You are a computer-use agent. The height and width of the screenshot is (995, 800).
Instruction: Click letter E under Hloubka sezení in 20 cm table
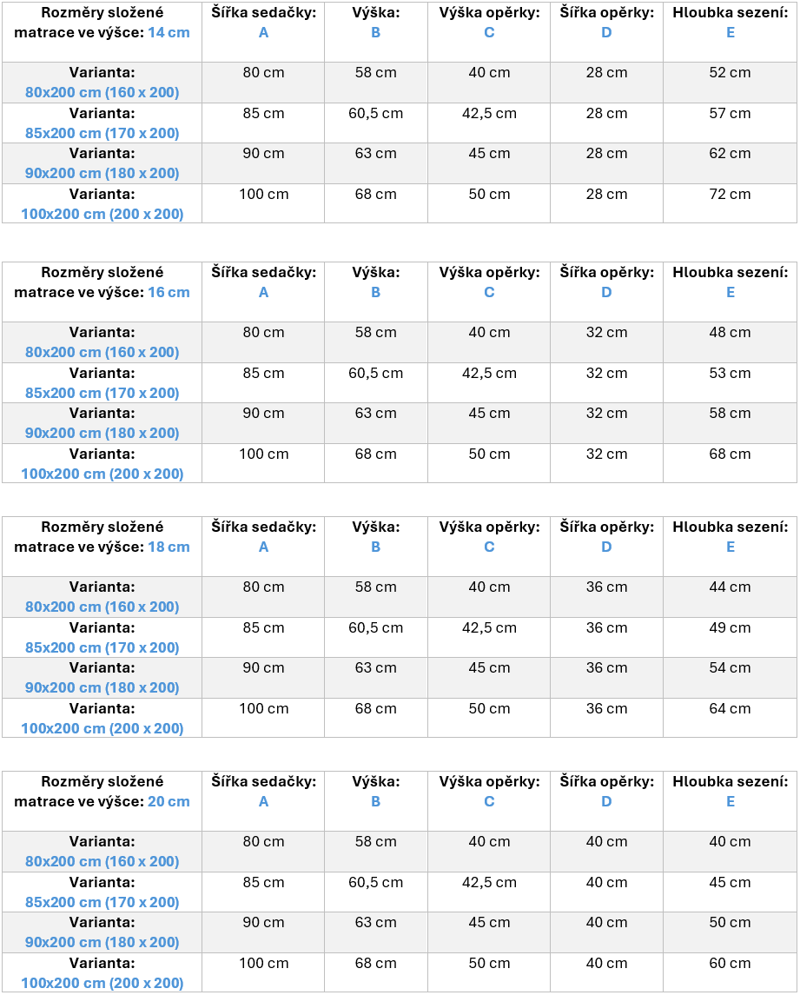click(x=731, y=801)
